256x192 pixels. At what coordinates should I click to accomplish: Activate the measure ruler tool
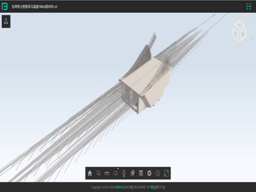(x=107, y=173)
